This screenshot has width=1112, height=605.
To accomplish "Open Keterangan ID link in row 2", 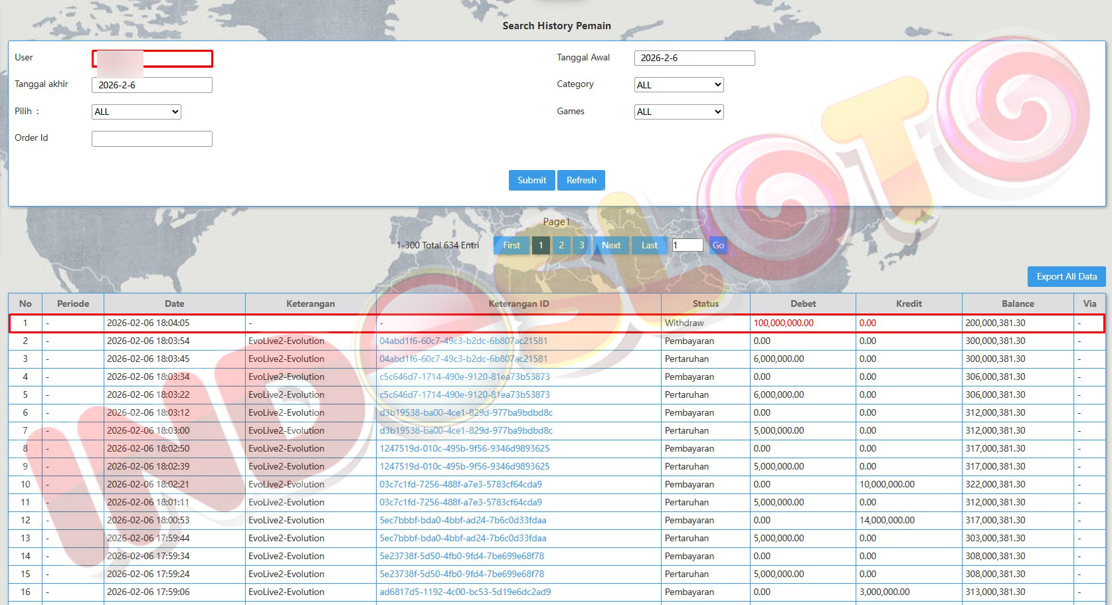I will pos(463,341).
